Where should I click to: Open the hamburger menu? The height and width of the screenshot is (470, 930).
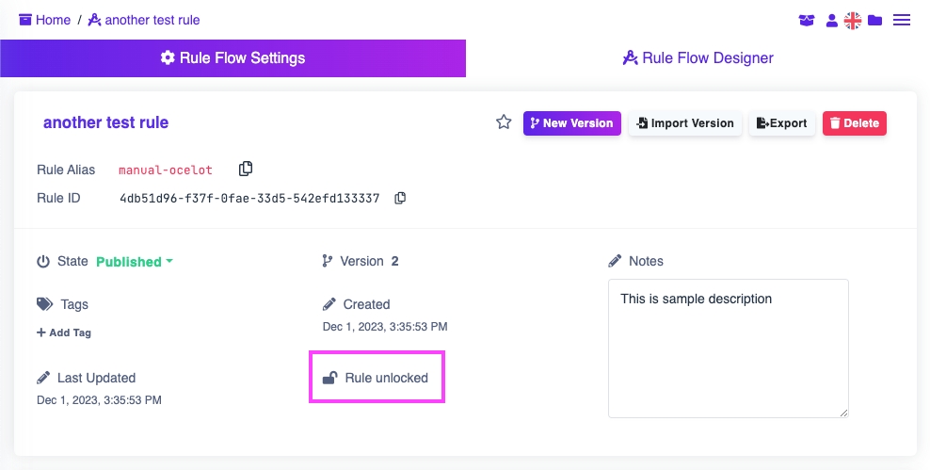click(902, 20)
